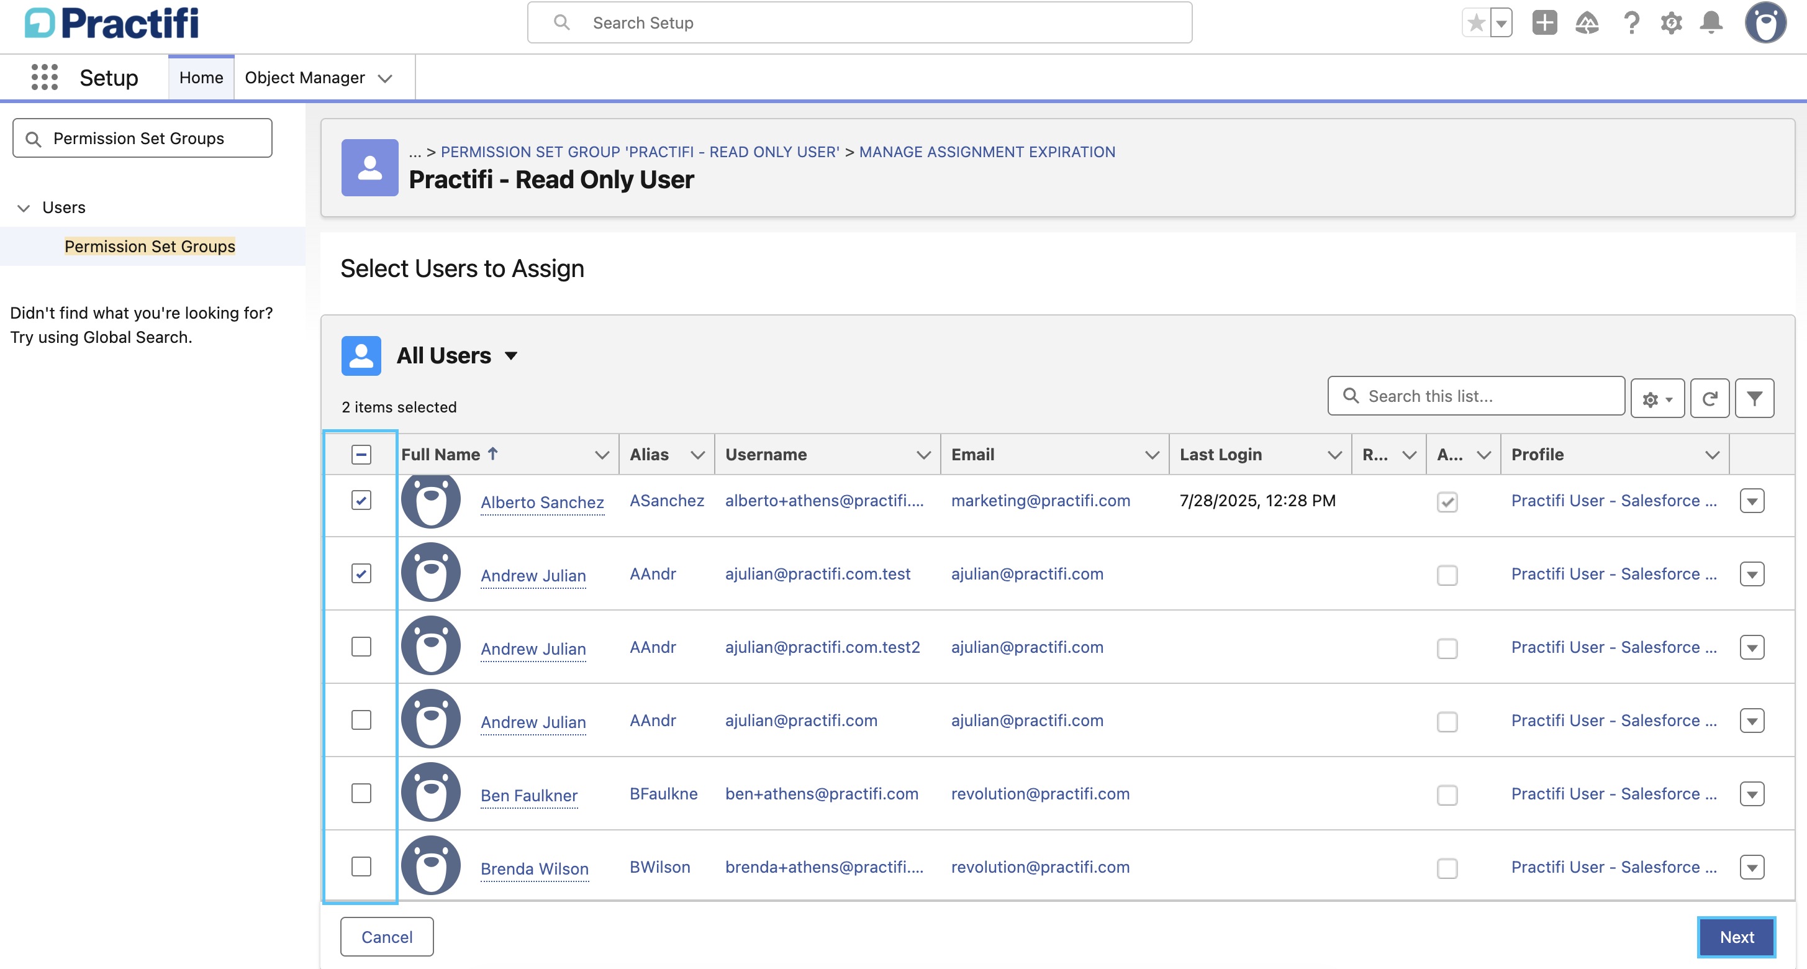The height and width of the screenshot is (969, 1807).
Task: Switch to the Home tab
Action: click(x=201, y=77)
